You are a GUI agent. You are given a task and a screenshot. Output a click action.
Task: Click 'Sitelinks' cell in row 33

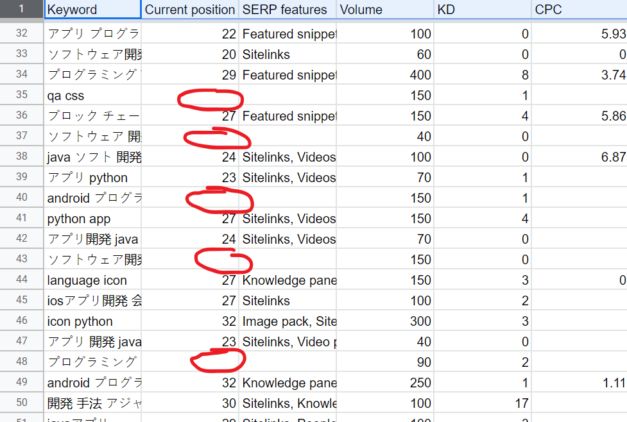tap(288, 54)
